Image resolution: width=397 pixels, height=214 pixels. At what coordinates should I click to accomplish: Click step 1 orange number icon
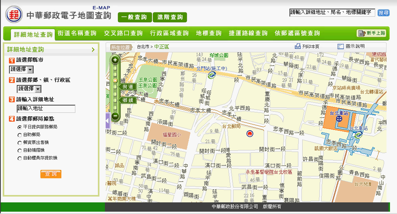pos(12,60)
